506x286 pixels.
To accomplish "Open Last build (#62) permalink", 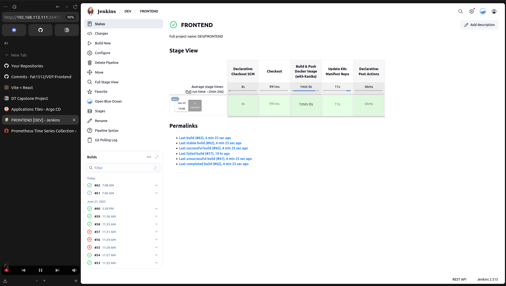I will (205, 138).
